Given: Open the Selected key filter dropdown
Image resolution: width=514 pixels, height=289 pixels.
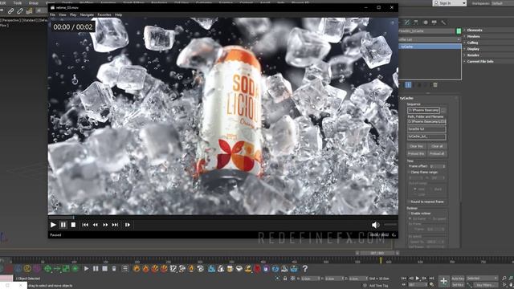Looking at the screenshot, I should pyautogui.click(x=482, y=279).
